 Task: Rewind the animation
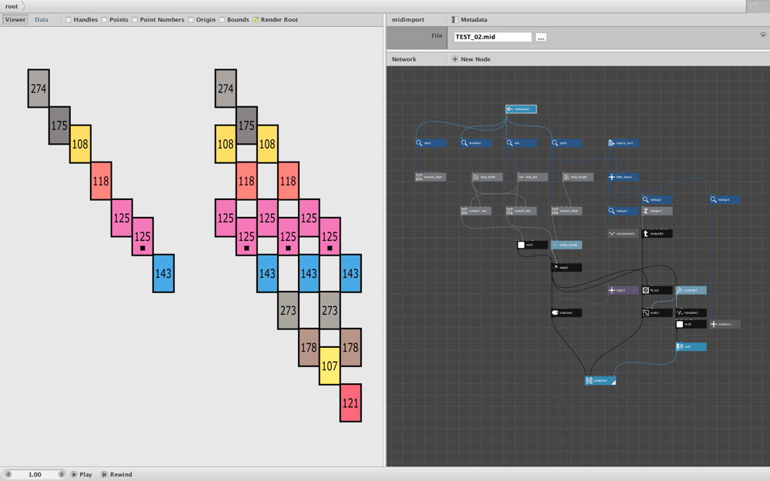coord(116,474)
